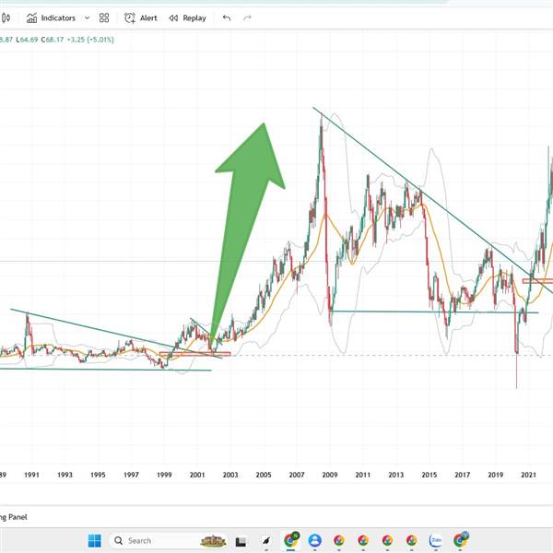The image size is (553, 553).
Task: Select the horizontal support line spanning 2009 to 2021
Action: click(434, 312)
